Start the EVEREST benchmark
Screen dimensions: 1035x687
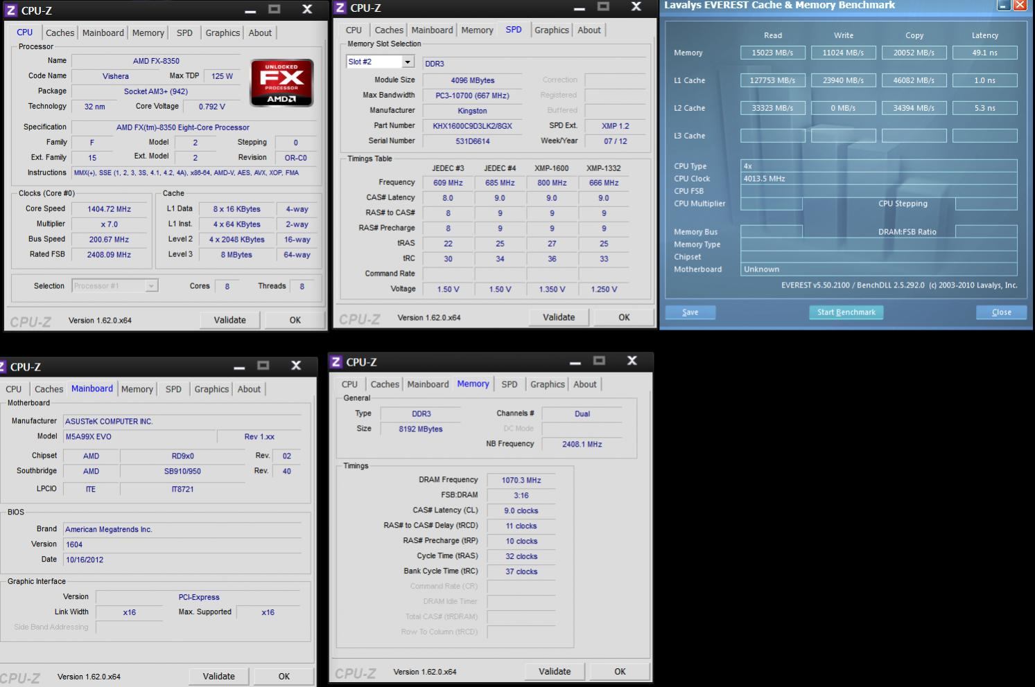click(846, 312)
